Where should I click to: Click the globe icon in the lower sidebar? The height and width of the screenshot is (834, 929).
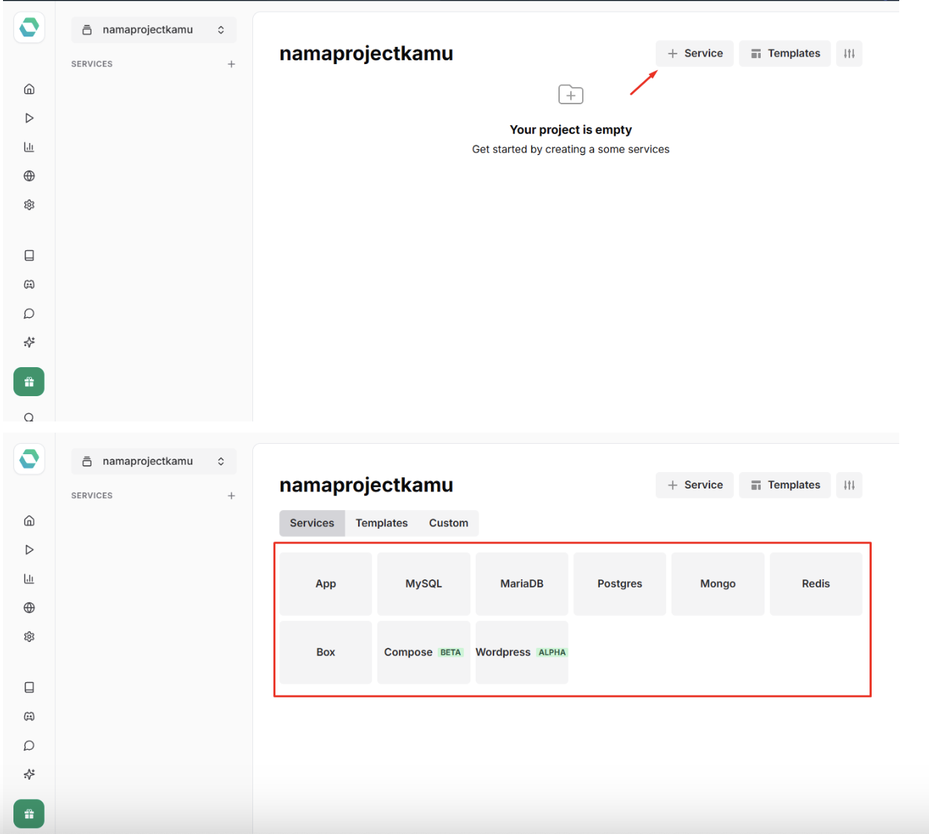(x=29, y=608)
